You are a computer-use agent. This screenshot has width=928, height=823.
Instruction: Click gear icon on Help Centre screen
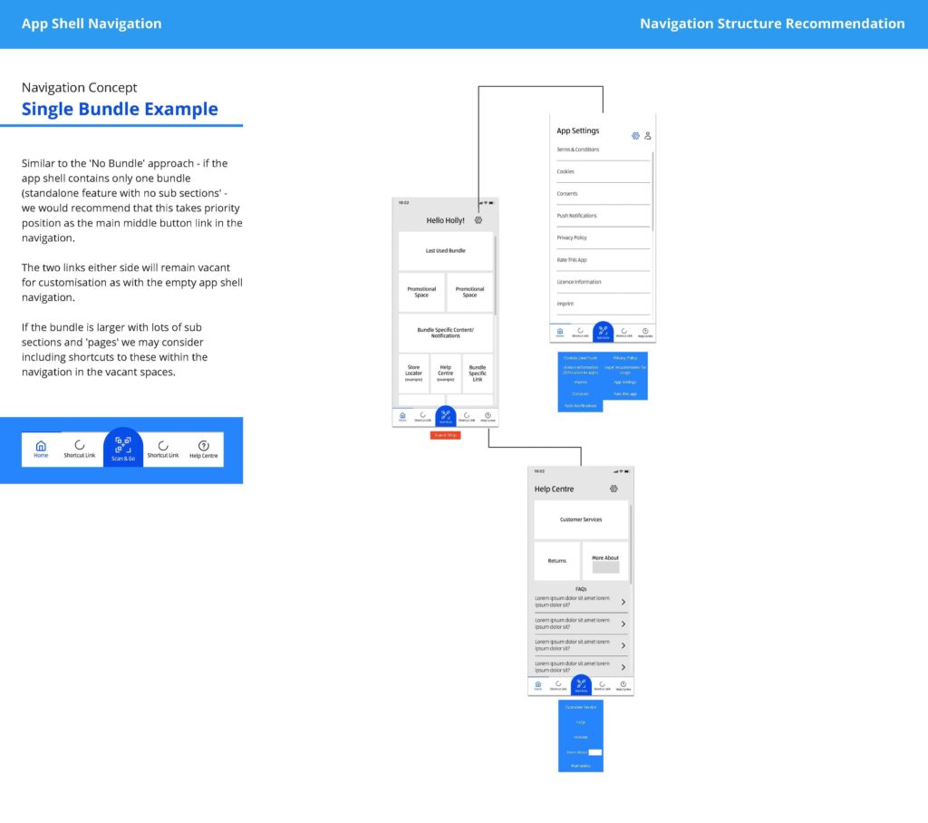click(x=614, y=489)
